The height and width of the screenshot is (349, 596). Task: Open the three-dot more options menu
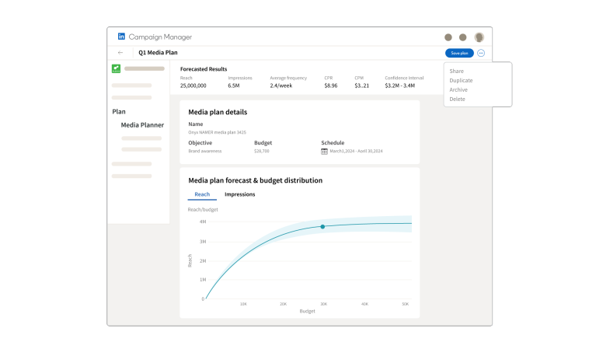pos(481,53)
